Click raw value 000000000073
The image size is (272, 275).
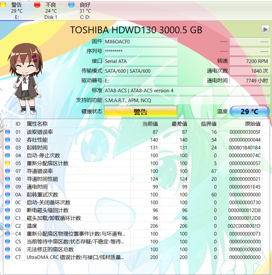pyautogui.click(x=245, y=234)
